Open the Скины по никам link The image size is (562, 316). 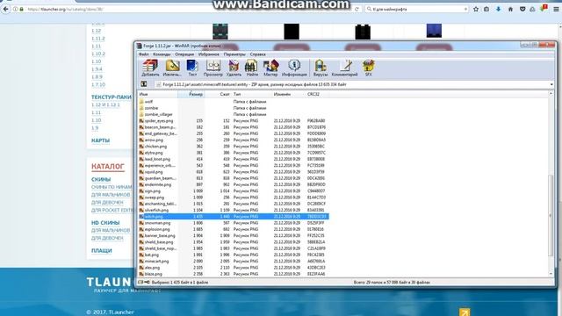(x=112, y=187)
